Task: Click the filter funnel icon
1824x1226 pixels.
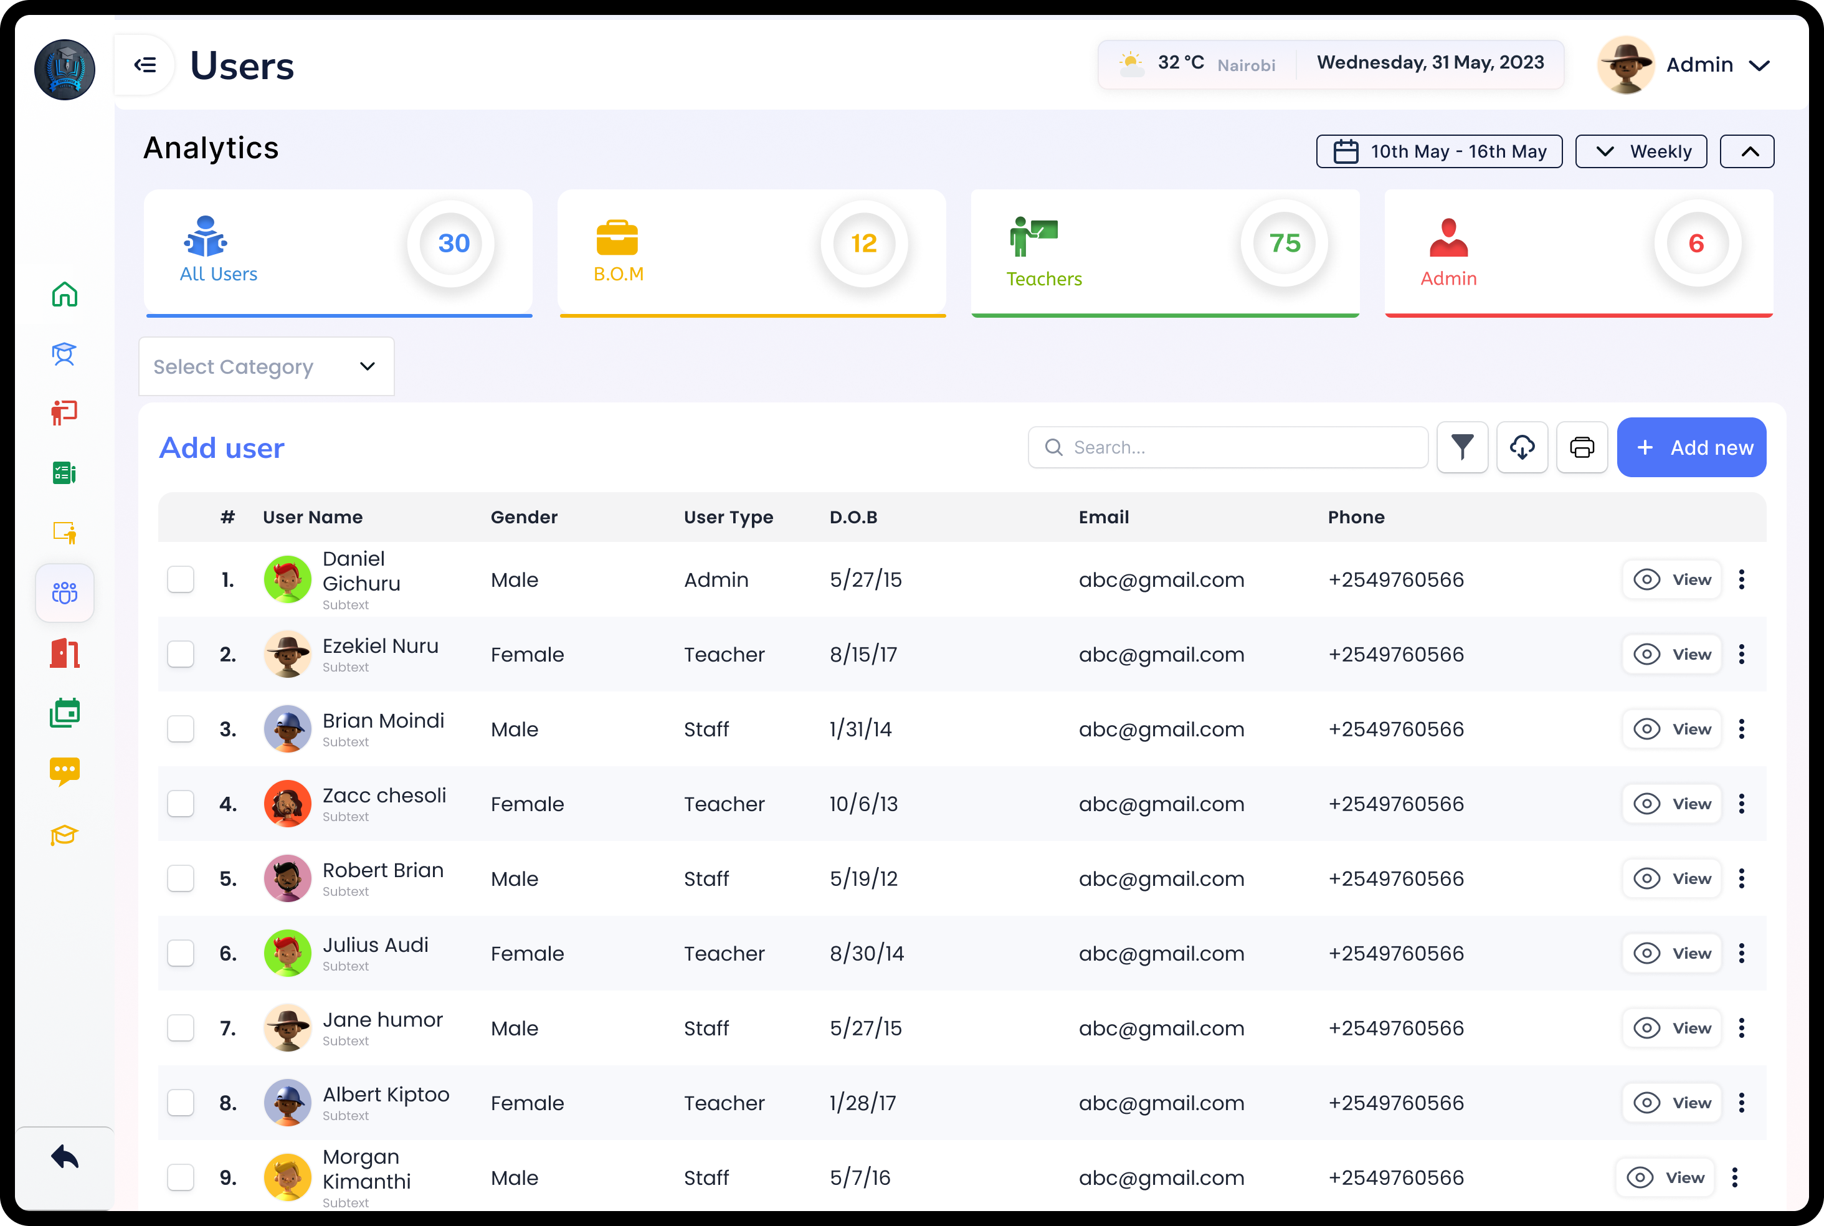Action: [1462, 447]
